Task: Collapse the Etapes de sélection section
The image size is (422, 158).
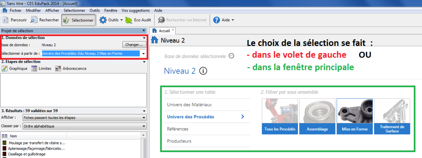Action: pos(144,62)
